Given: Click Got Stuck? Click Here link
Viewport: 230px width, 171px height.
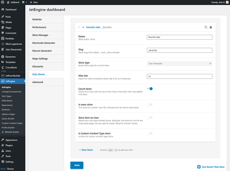Looking at the screenshot, I should [x=211, y=167].
